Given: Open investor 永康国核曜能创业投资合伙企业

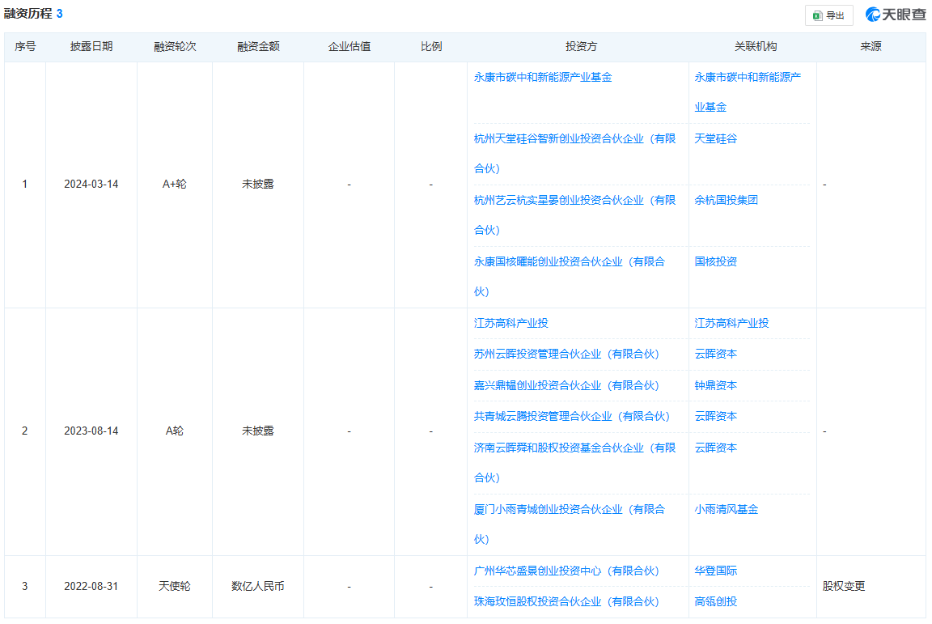Looking at the screenshot, I should [570, 277].
